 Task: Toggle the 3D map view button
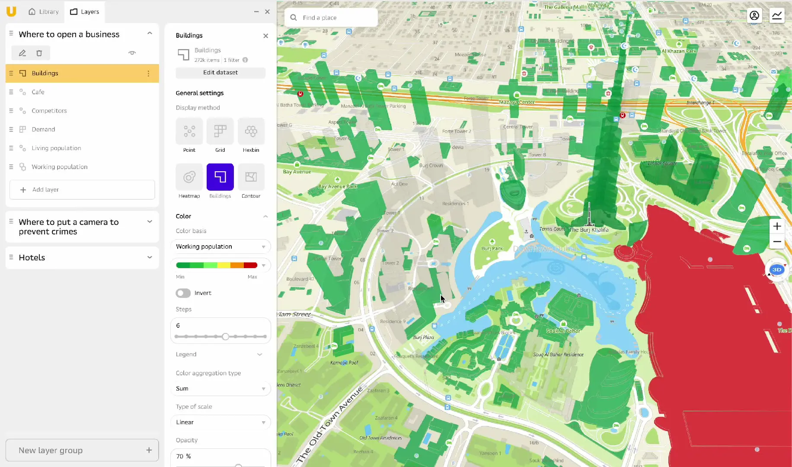(x=777, y=269)
